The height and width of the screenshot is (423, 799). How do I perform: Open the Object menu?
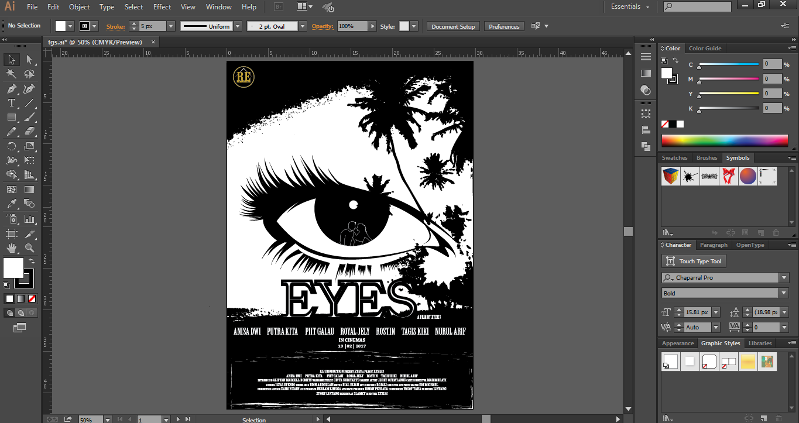pos(79,7)
